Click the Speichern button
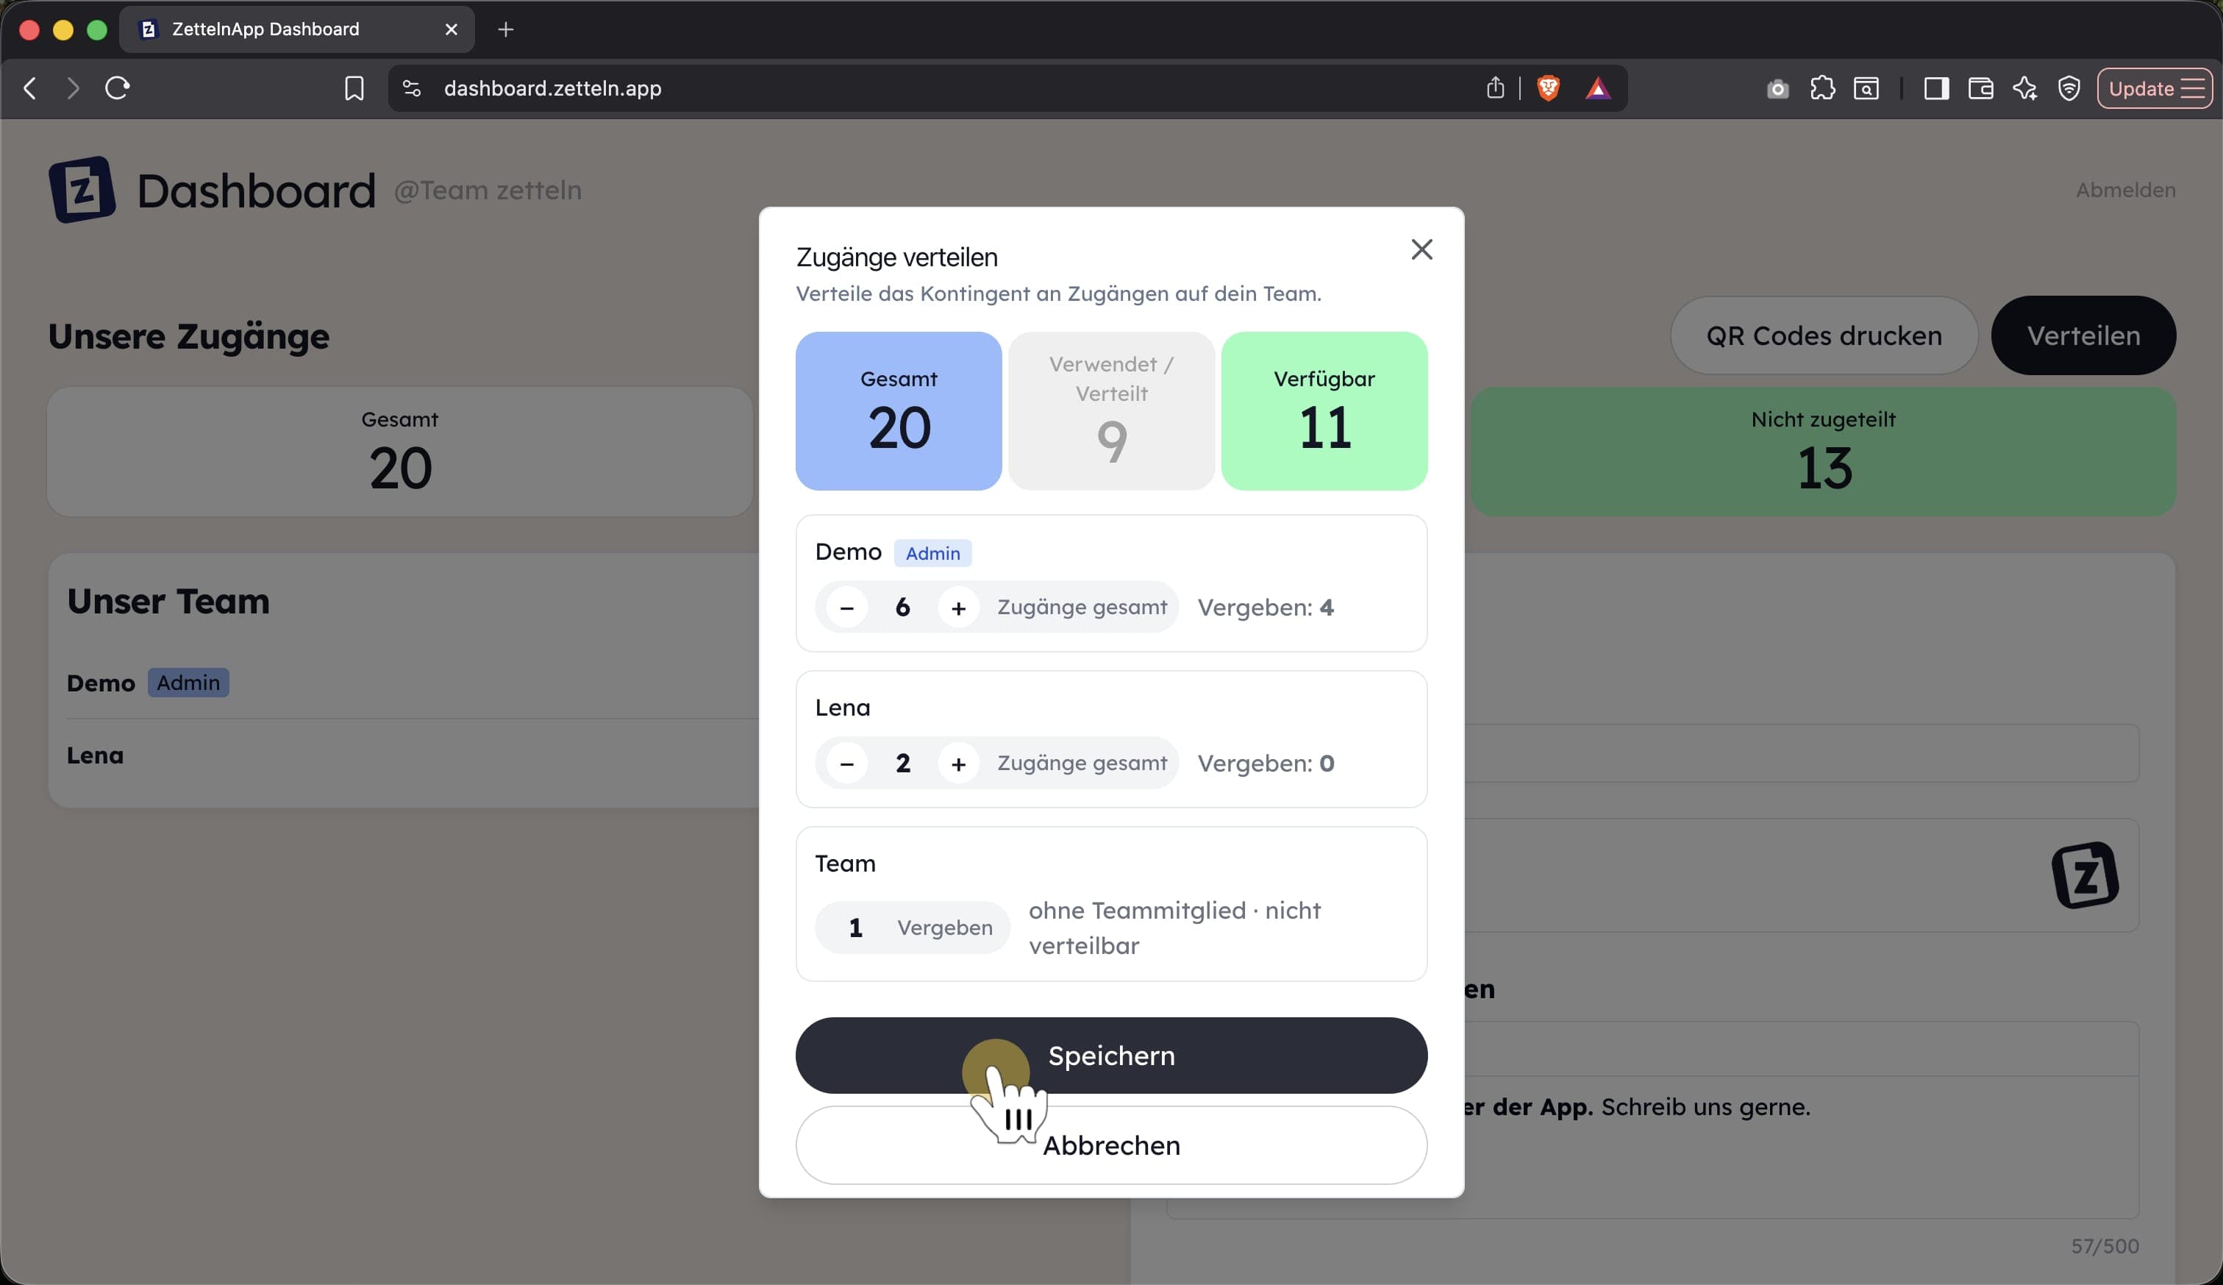2223x1285 pixels. [x=1110, y=1056]
